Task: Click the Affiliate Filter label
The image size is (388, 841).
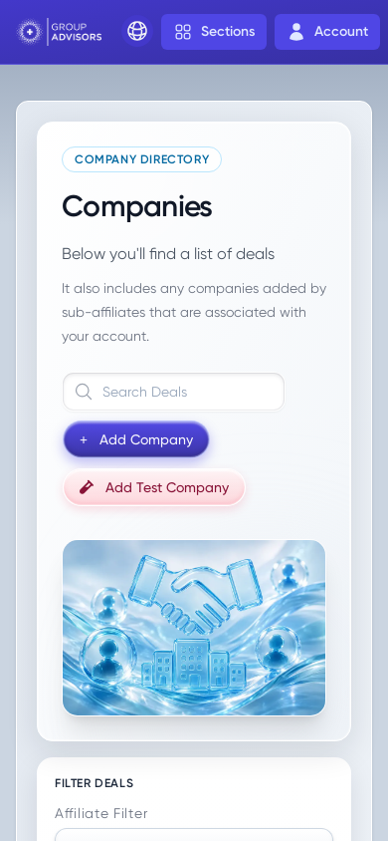Action: tap(101, 814)
